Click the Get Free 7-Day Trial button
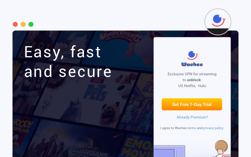Viewport: 251px width, 157px height. click(x=192, y=104)
